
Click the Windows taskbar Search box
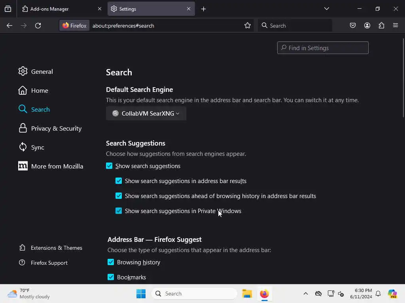tap(194, 294)
